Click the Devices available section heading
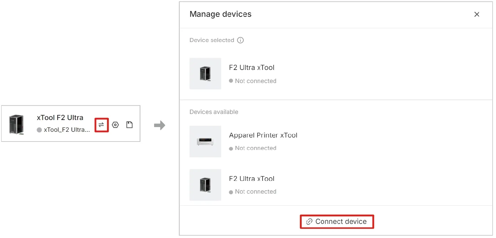 [x=214, y=112]
